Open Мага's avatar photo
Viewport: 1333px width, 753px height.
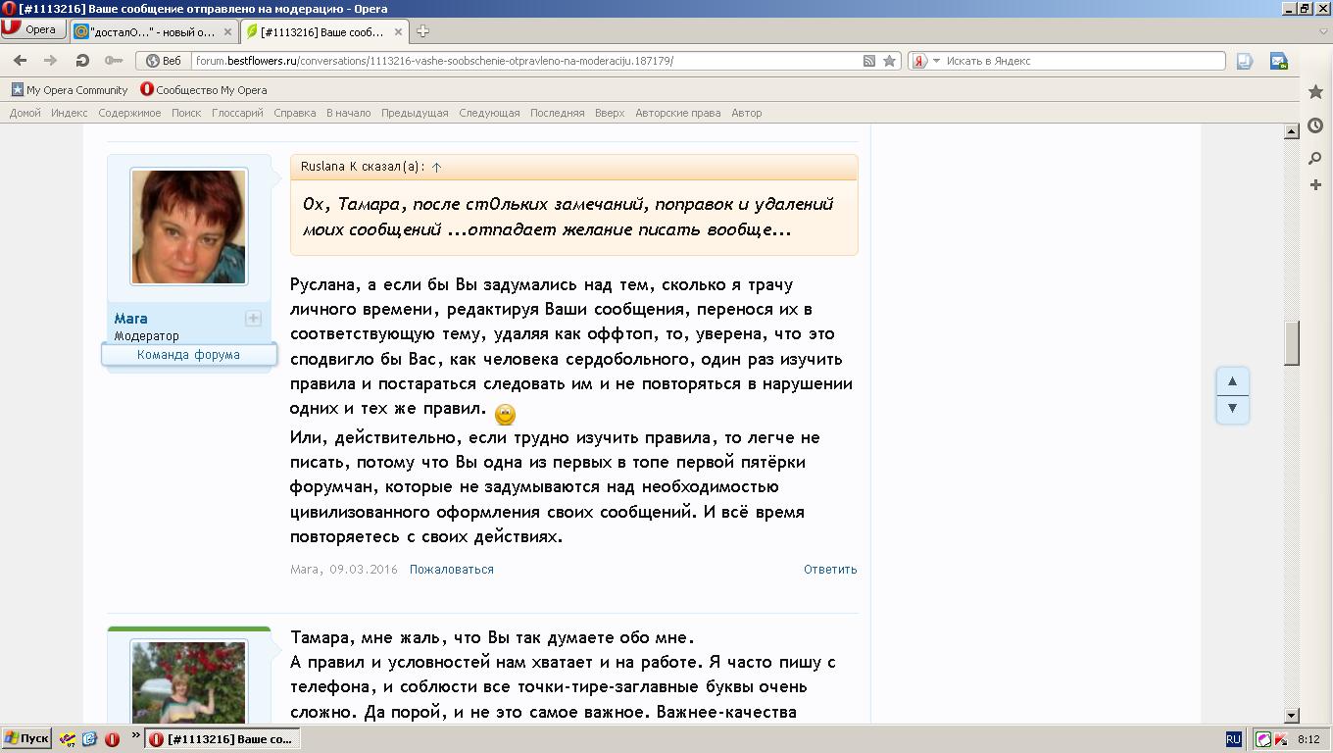click(x=189, y=226)
